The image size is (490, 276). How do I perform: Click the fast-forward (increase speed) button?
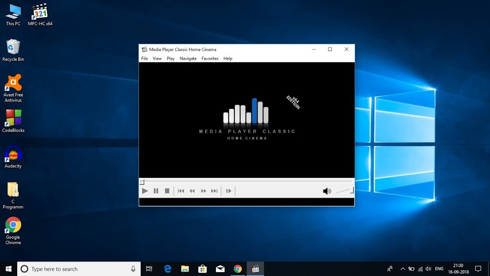tap(203, 191)
